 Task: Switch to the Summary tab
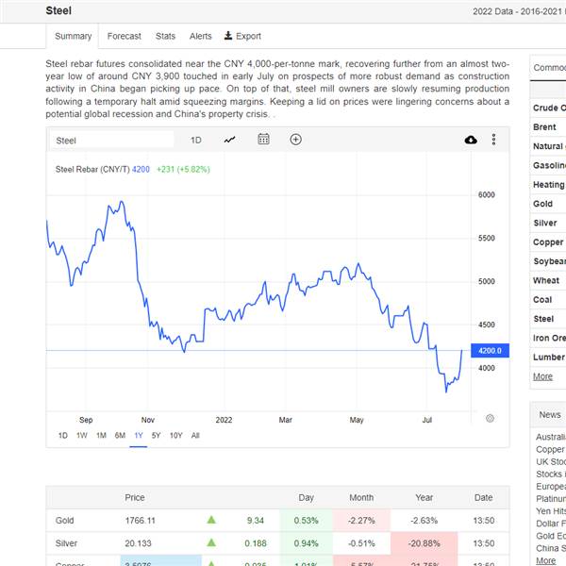pyautogui.click(x=73, y=36)
